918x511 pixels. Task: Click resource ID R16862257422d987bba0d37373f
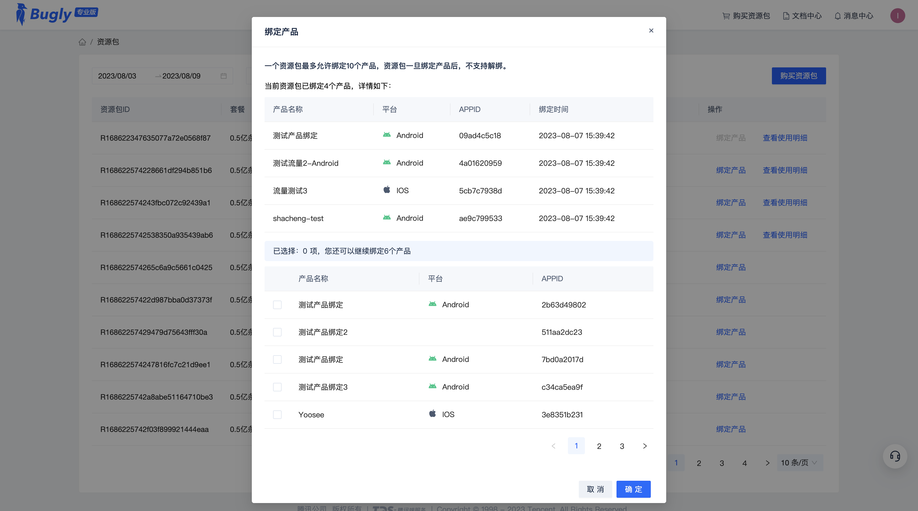click(x=156, y=300)
